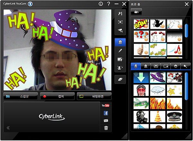Switch to the gadget effects tab
193x141 pixels.
[x=146, y=66]
